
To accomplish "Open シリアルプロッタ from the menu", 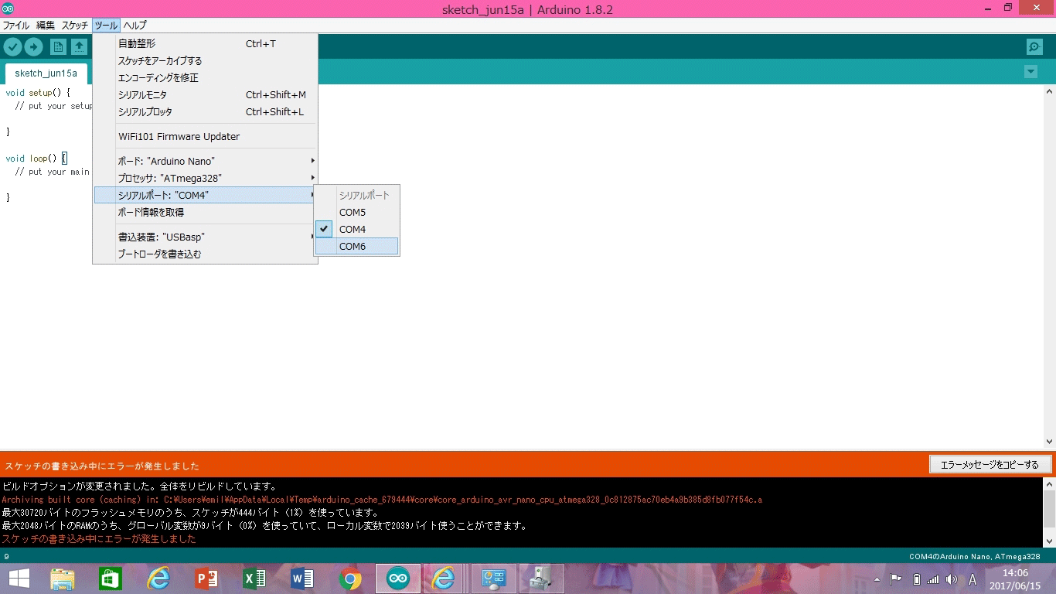I will point(205,112).
